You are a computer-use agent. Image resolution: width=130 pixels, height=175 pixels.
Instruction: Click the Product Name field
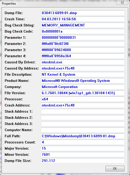[83, 81]
